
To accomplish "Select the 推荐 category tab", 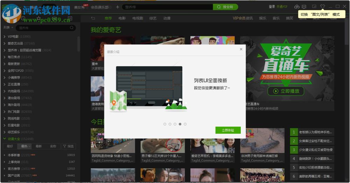I will pyautogui.click(x=108, y=18).
